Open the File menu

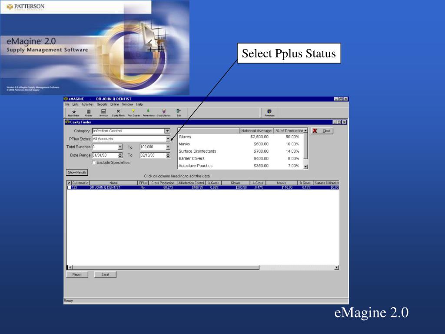[66, 104]
